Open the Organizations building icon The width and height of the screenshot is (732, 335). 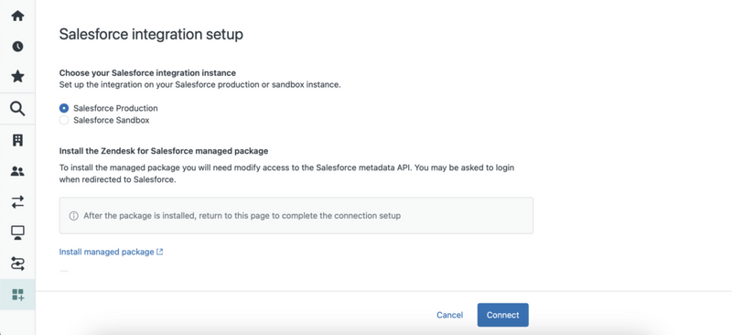coord(17,140)
